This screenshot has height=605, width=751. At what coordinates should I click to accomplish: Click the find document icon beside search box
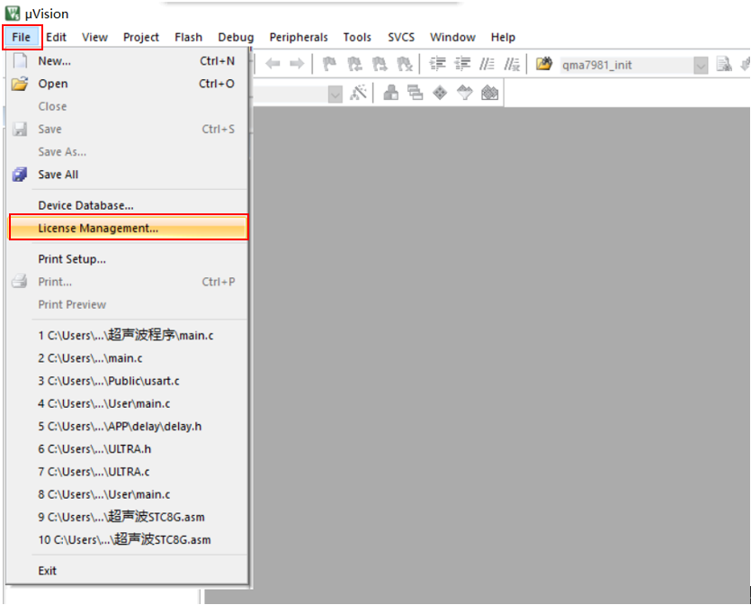point(724,64)
